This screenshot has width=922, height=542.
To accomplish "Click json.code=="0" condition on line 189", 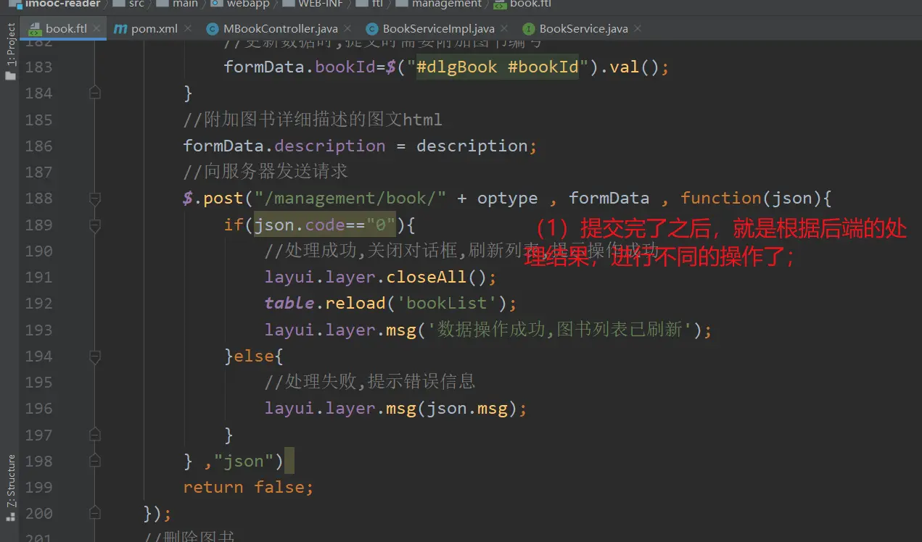I will (x=324, y=225).
